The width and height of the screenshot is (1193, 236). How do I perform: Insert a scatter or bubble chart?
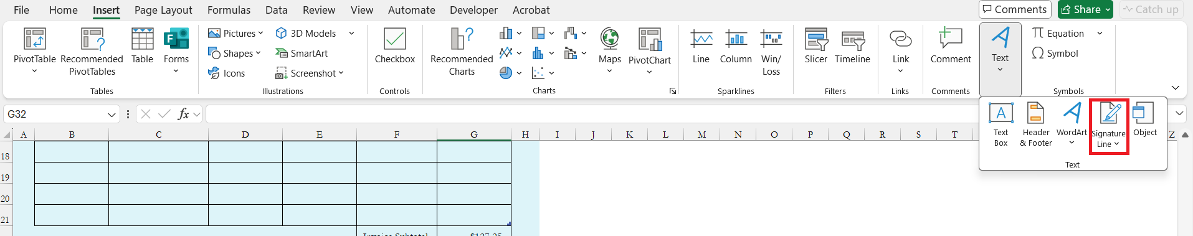[x=543, y=73]
